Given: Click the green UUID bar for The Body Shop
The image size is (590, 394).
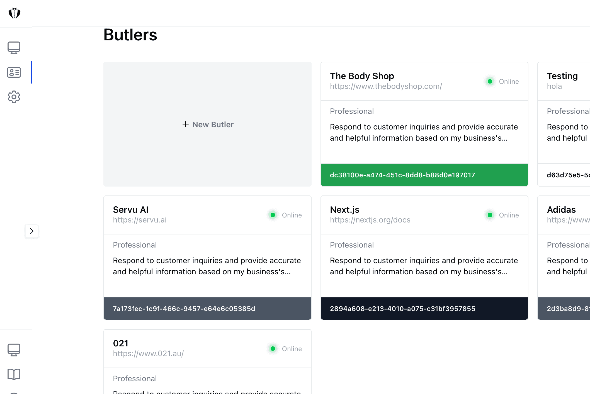Looking at the screenshot, I should [x=424, y=175].
